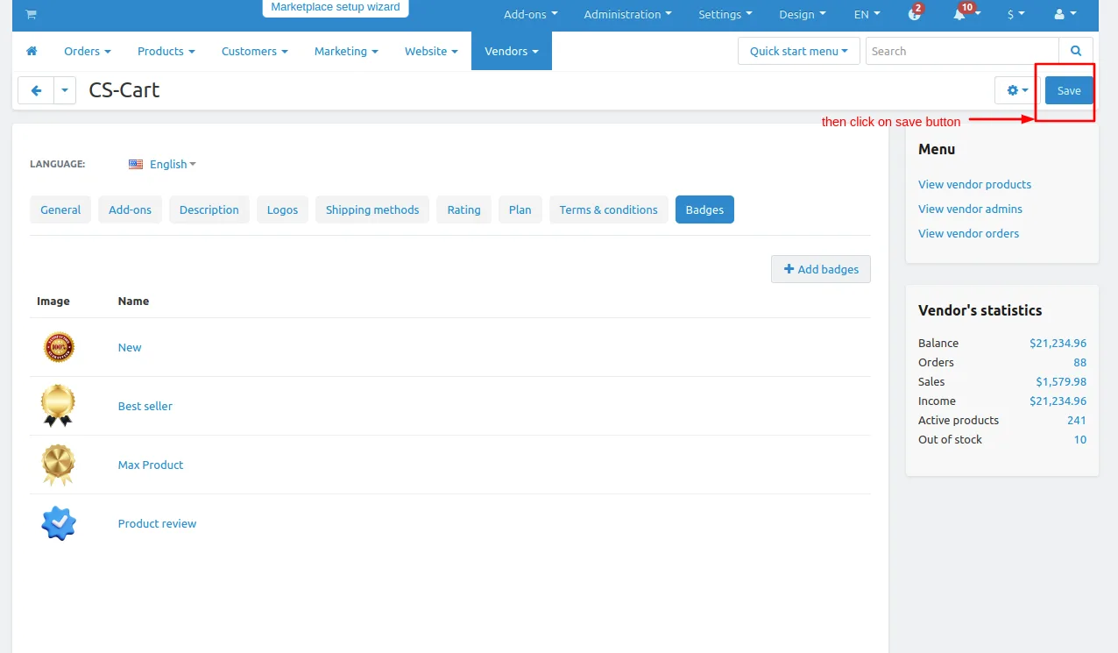Click the Sales value $1,579.98
This screenshot has height=653, width=1118.
1061,381
